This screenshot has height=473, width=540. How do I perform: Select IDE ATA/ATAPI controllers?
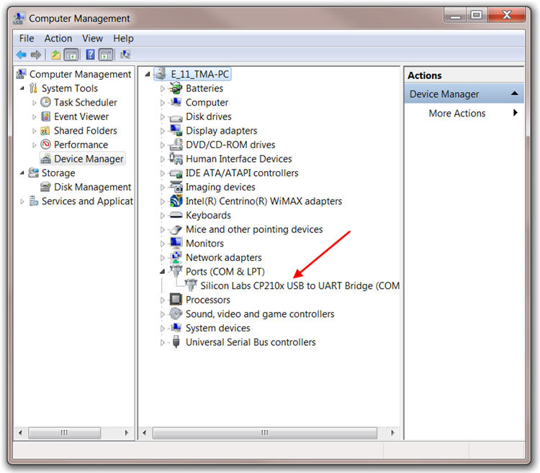click(x=242, y=173)
